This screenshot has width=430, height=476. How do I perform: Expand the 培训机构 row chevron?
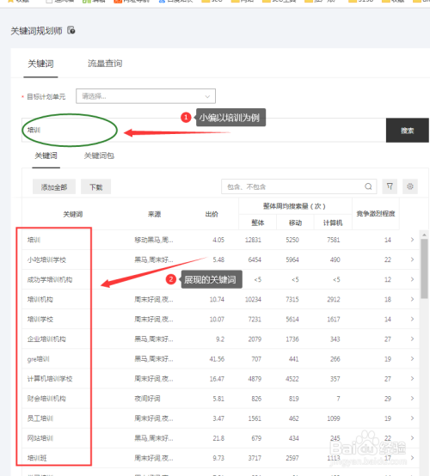(412, 299)
